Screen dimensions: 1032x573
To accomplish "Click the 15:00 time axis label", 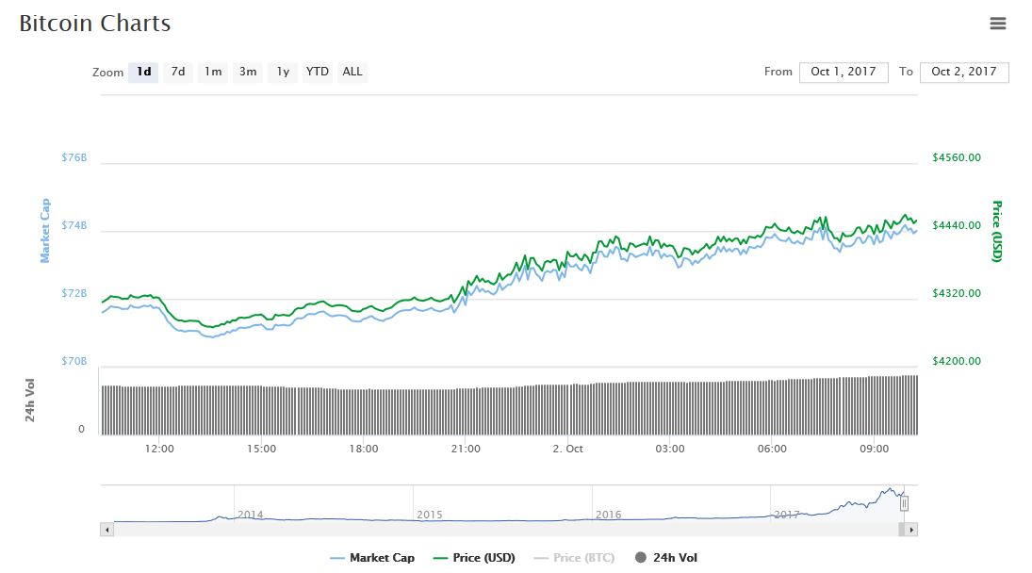I will point(261,449).
